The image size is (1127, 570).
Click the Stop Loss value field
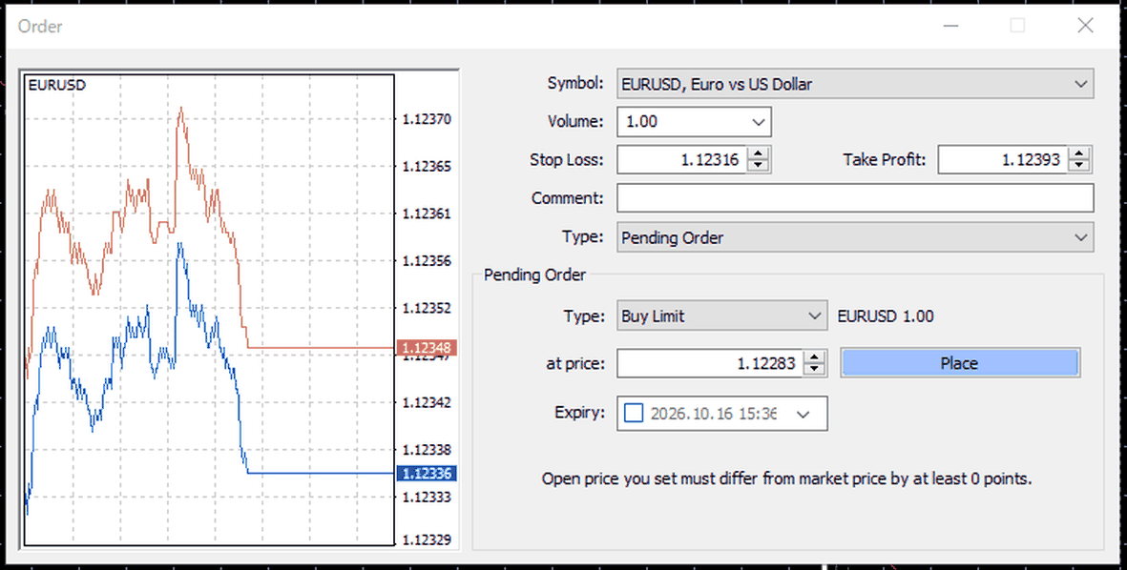tap(682, 159)
